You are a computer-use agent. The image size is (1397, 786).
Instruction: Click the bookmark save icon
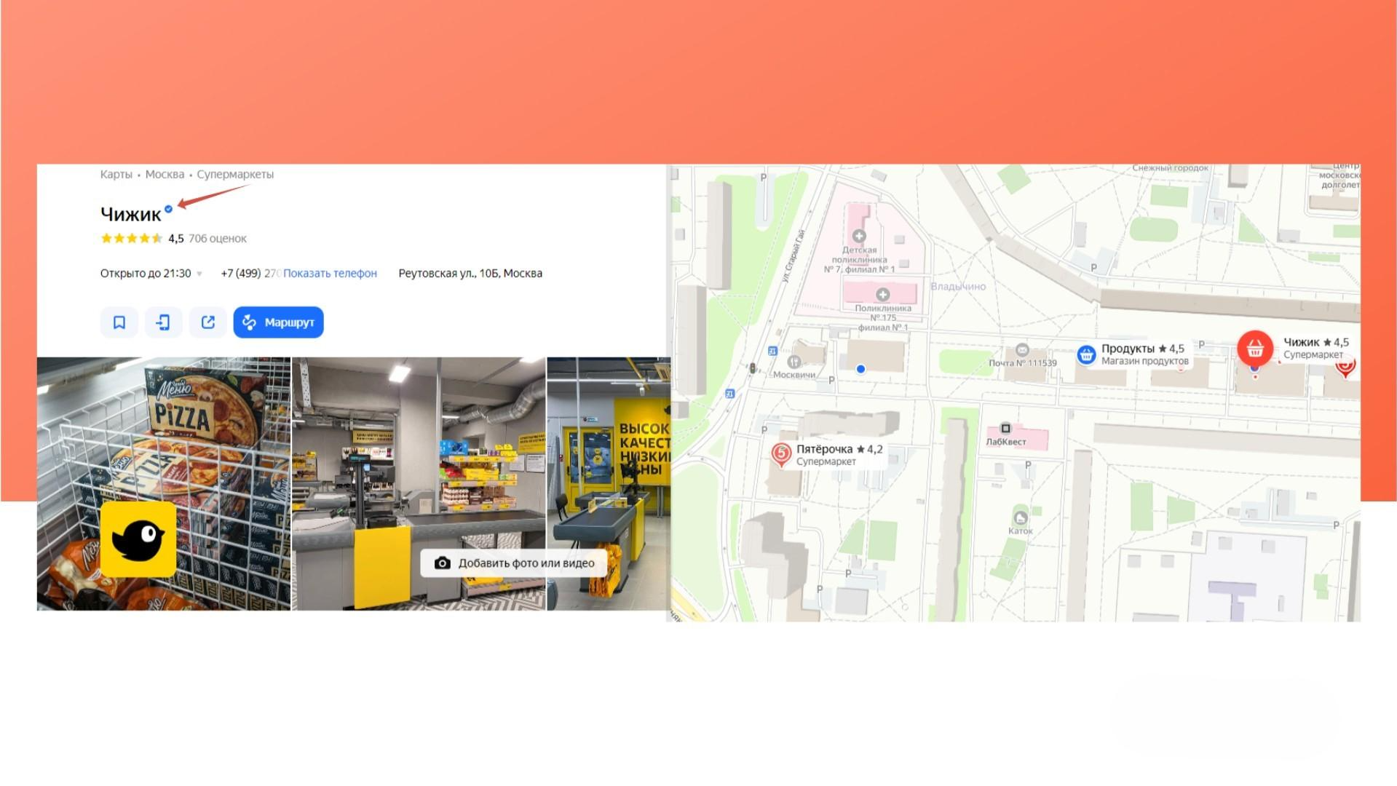coord(119,322)
